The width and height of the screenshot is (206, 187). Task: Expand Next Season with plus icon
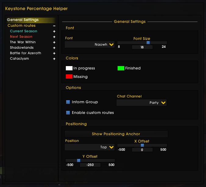coord(54,37)
